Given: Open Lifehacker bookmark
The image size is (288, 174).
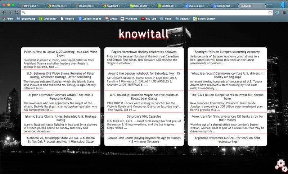Looking at the screenshot, I should point(48,19).
